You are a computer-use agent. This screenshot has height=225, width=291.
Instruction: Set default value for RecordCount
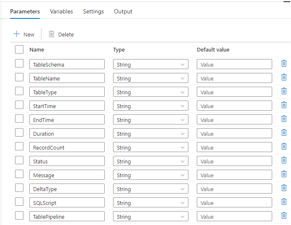coord(234,147)
